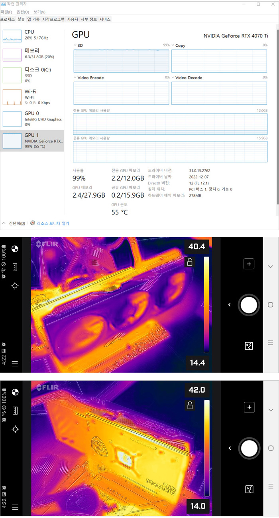Switch to the 사용자 tab
Viewport: 279px width, 518px height.
(73, 19)
